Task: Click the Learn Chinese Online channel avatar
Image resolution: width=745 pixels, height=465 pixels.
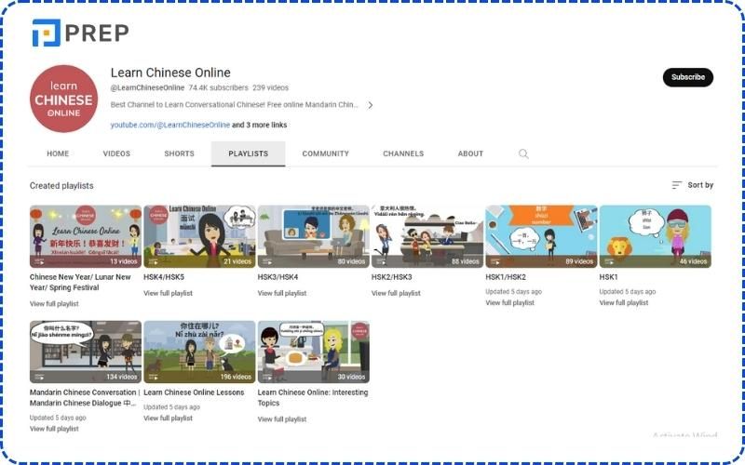Action: (63, 99)
